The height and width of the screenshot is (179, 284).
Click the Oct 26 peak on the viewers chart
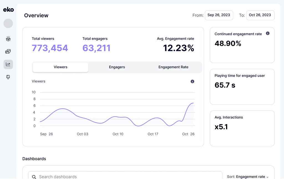[x=192, y=103]
